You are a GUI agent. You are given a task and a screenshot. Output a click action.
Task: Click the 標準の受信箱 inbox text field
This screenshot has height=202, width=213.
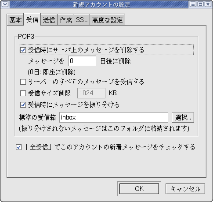click(x=114, y=117)
